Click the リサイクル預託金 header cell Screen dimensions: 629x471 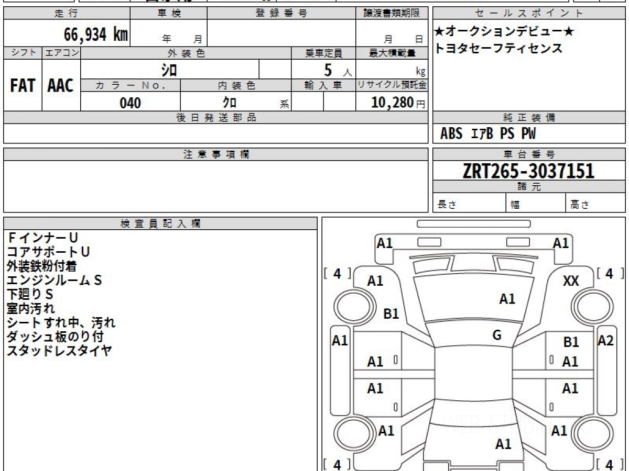tap(392, 86)
